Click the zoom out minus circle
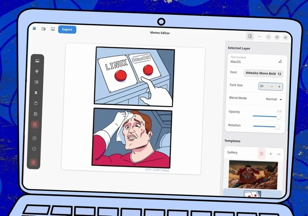308x216 pixels. [x=34, y=149]
